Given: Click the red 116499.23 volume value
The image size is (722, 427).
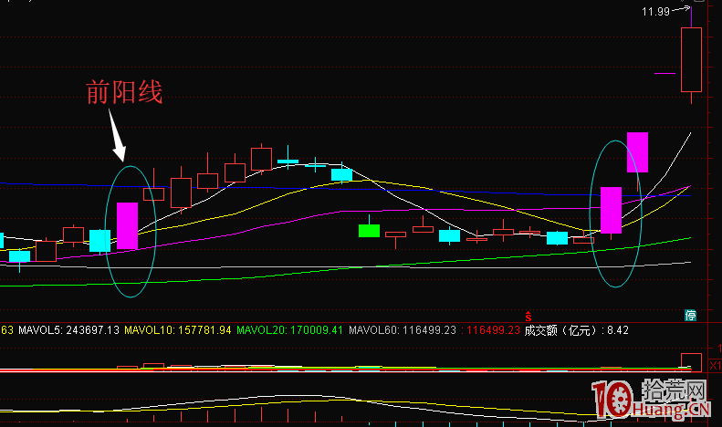Looking at the screenshot, I should [493, 330].
